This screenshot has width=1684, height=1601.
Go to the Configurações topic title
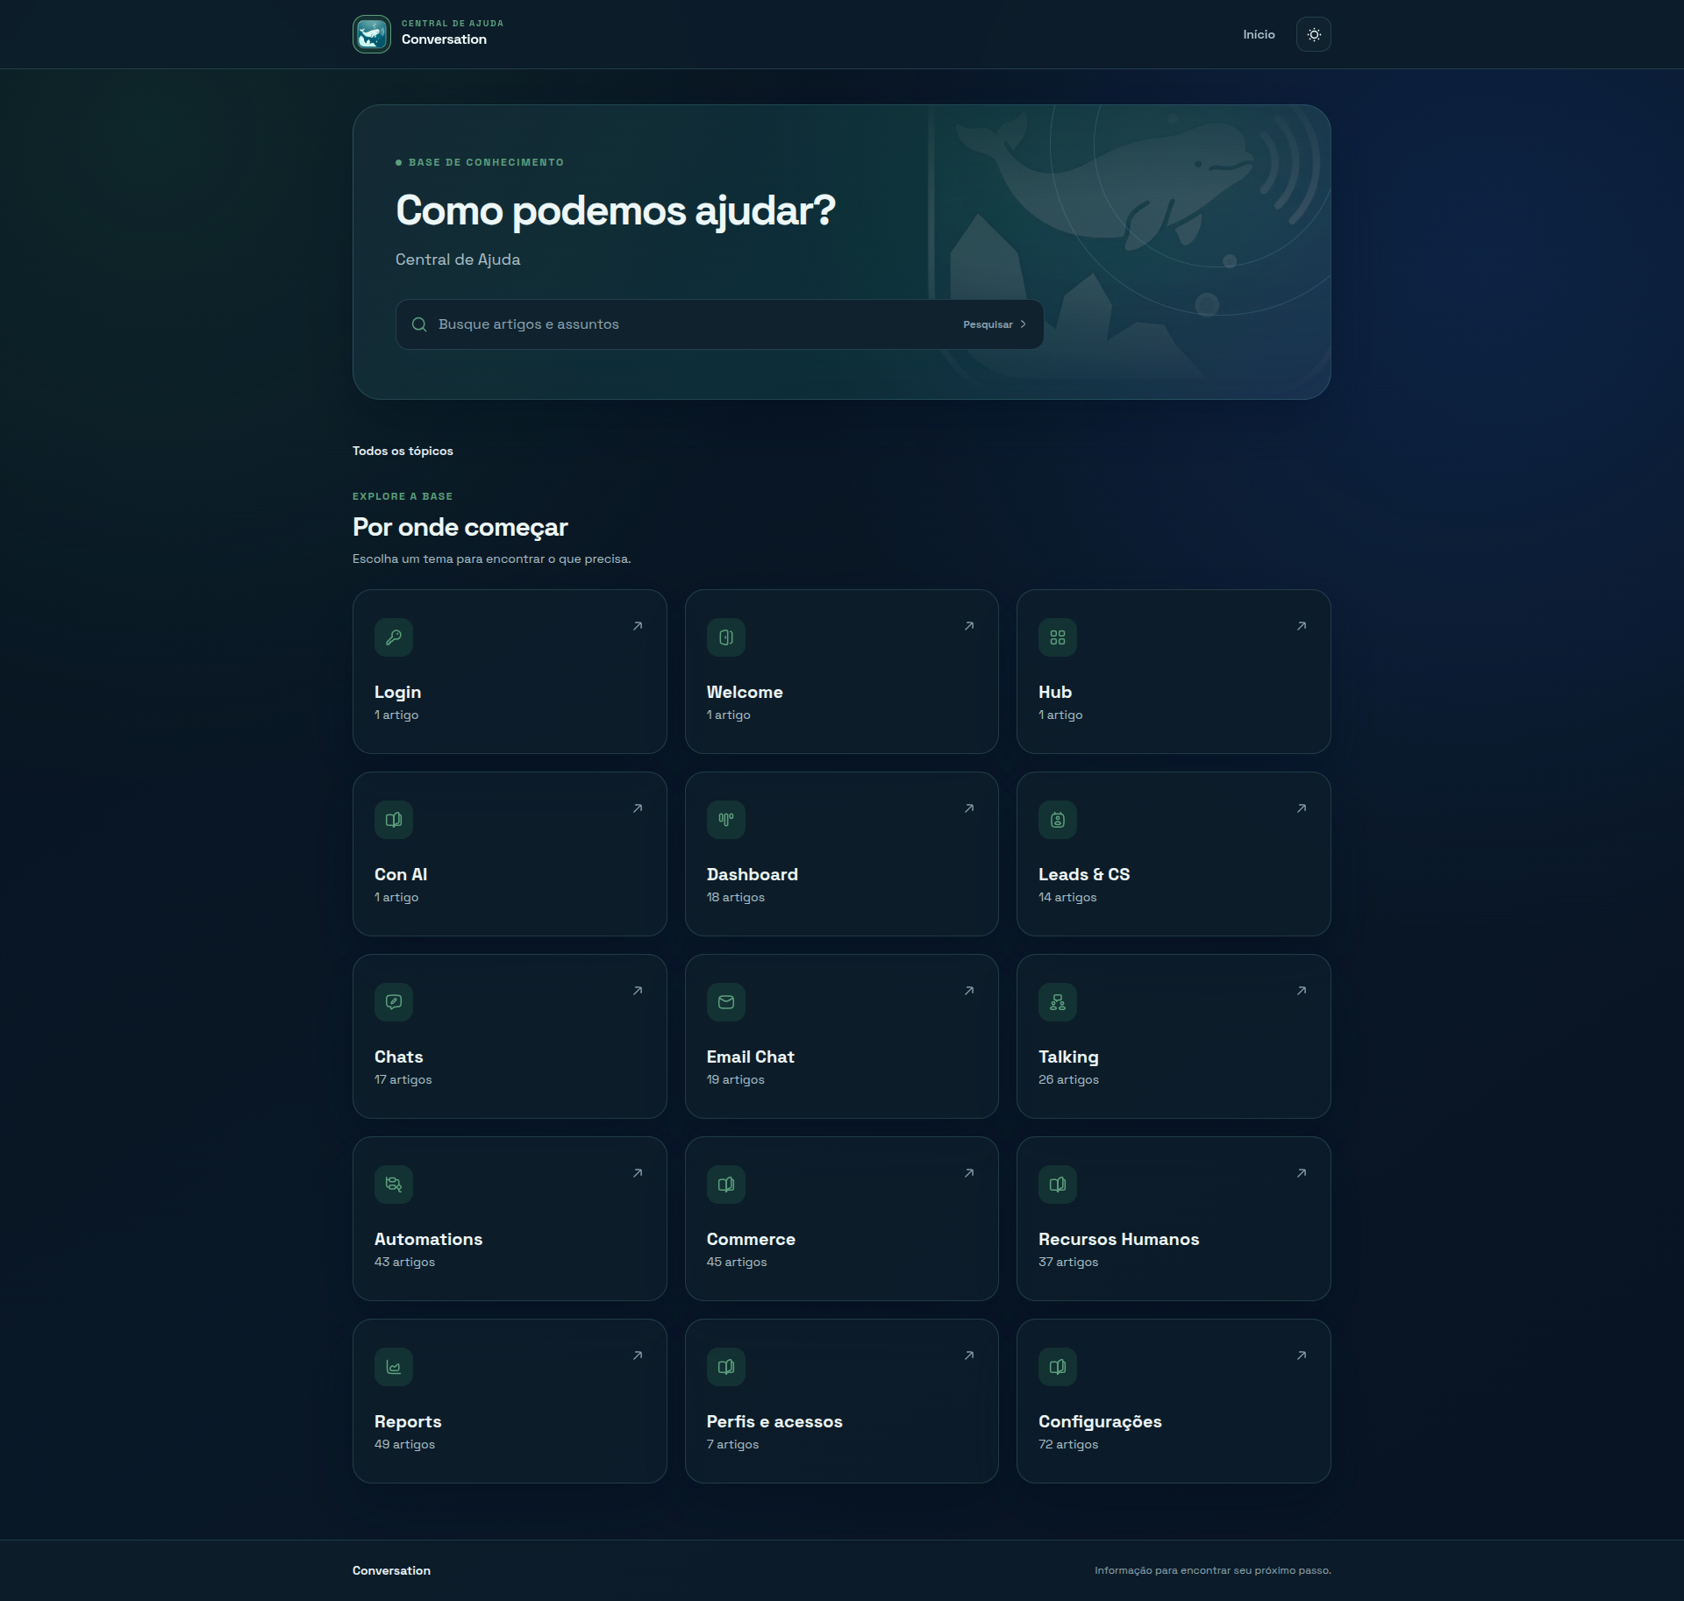click(1100, 1422)
